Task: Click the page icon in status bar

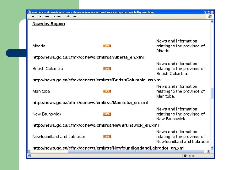Action: coord(29,156)
